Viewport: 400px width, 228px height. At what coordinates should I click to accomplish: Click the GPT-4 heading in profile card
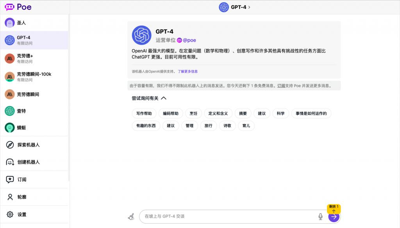pos(164,32)
